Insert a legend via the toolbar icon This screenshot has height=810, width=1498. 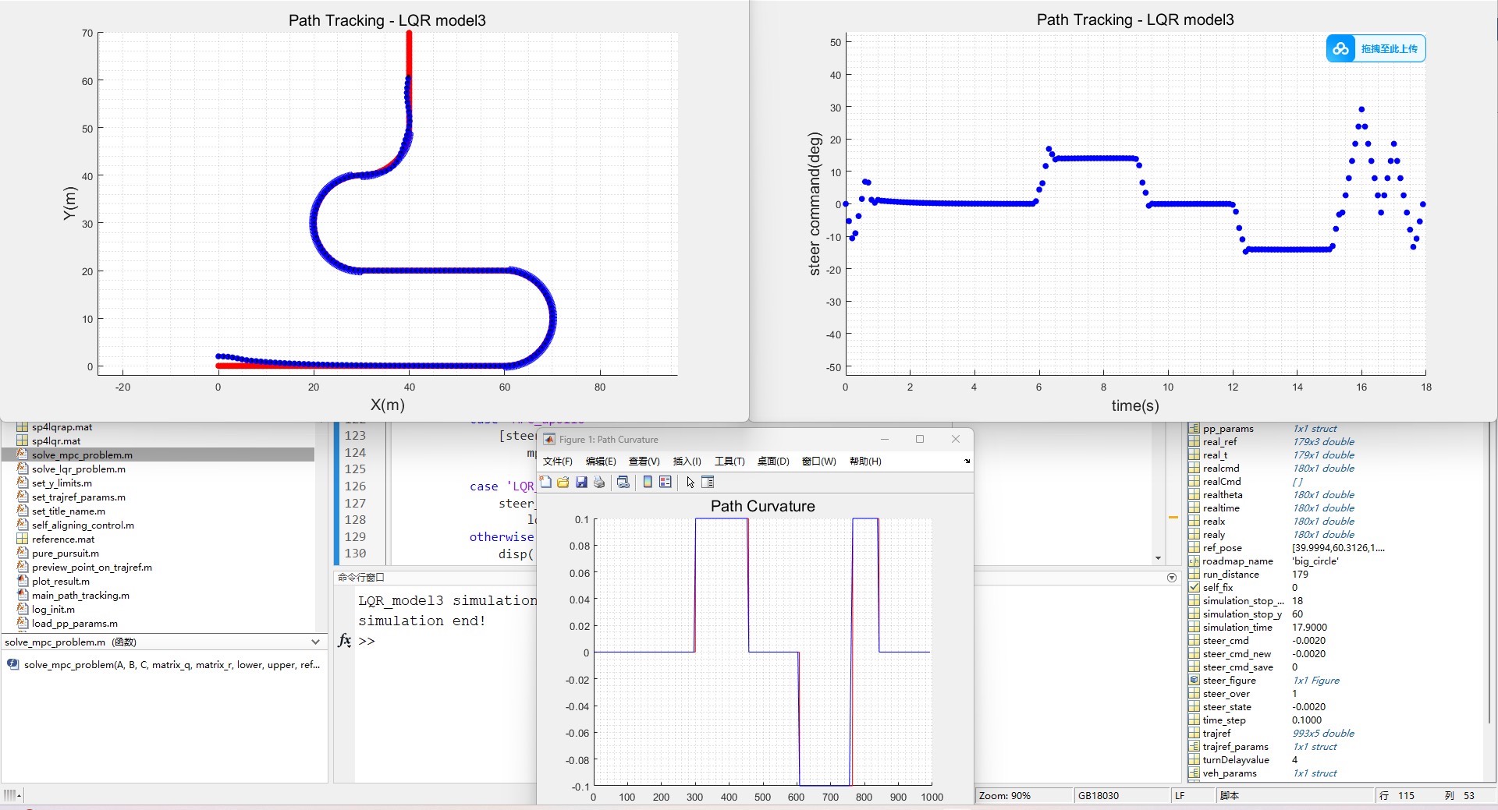(666, 483)
